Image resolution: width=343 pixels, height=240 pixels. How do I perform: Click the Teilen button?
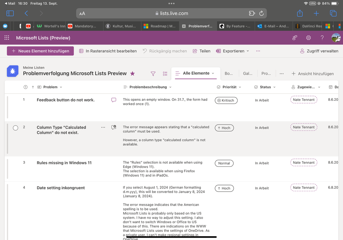click(202, 51)
